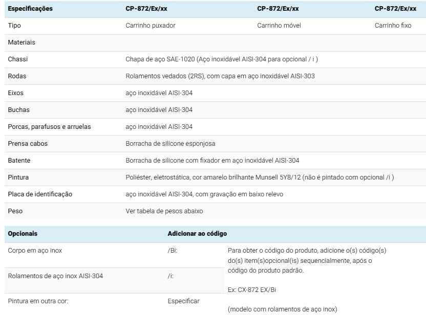Click the 'Carrinho puxador' type cell

(151, 26)
